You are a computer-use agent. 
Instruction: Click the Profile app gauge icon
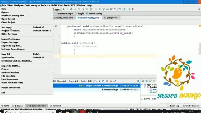tap(79, 9)
